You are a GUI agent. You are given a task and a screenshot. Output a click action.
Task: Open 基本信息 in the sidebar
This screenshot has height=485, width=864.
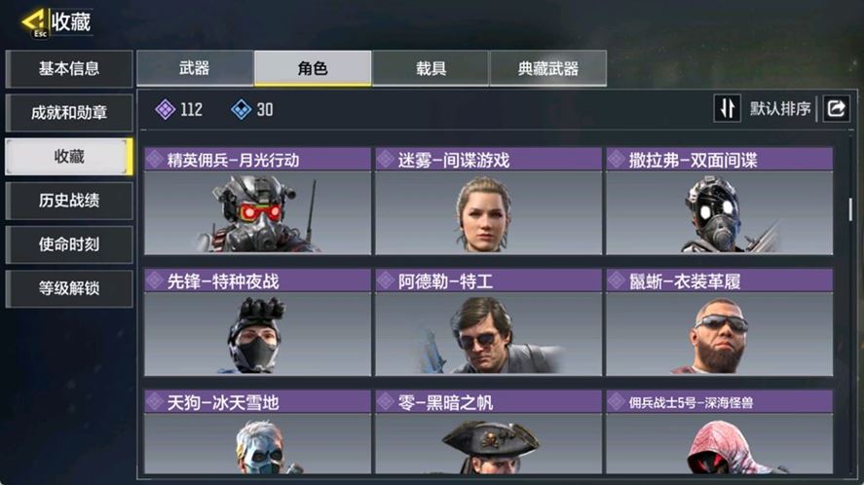(x=69, y=68)
